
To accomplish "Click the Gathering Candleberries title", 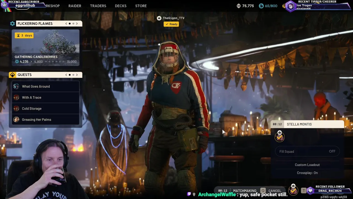I will click(x=36, y=57).
